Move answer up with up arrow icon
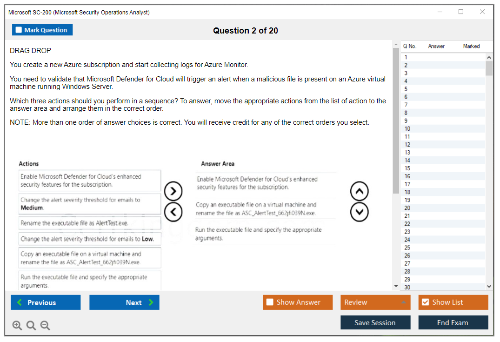500x342 pixels. click(x=359, y=191)
